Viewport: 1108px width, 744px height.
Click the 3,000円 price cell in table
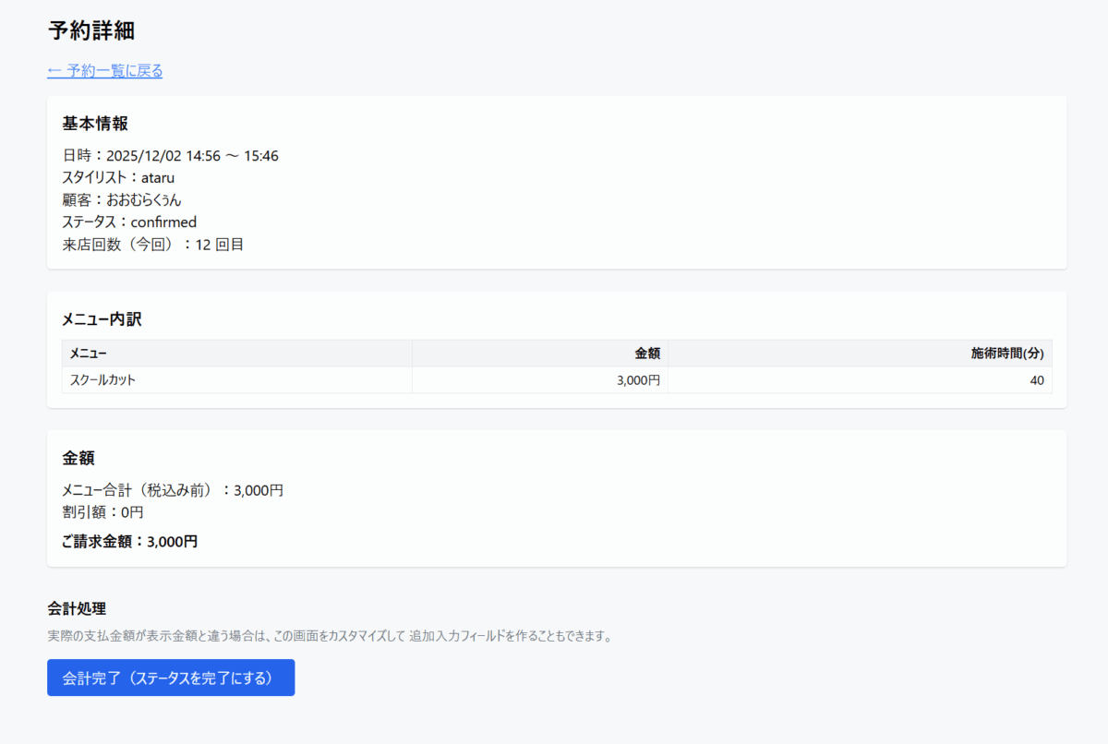[638, 380]
